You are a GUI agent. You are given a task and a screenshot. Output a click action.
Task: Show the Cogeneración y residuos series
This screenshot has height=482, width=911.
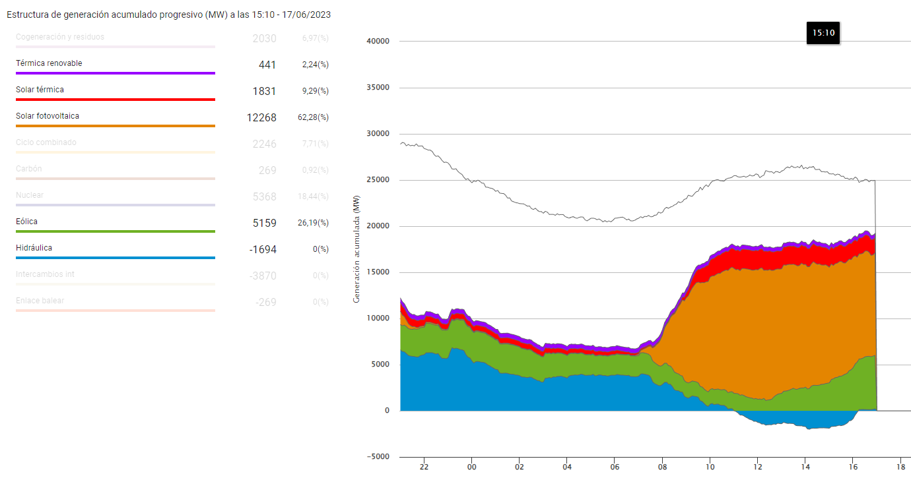click(60, 38)
